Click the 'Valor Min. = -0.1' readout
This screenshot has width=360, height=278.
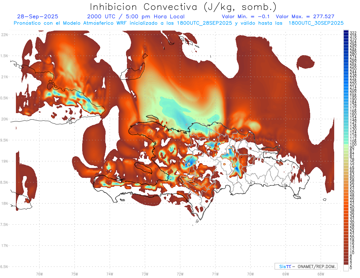click(246, 17)
